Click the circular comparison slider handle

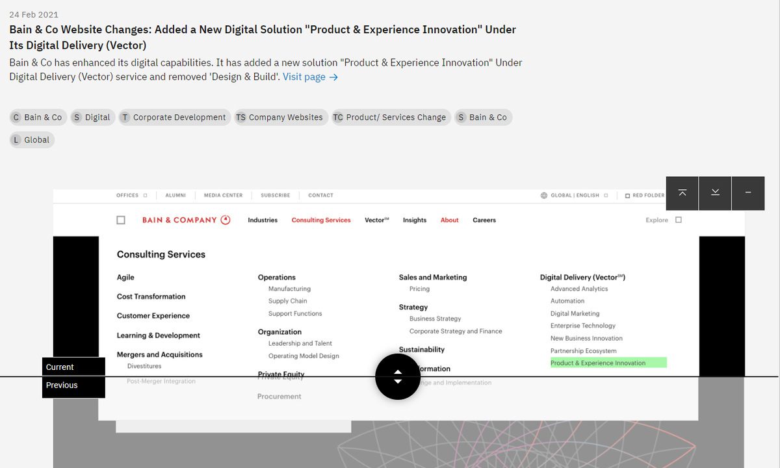[398, 377]
